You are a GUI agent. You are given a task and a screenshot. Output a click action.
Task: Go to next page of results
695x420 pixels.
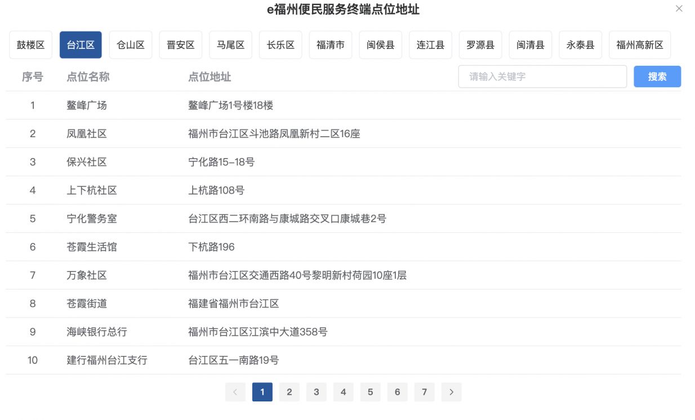[x=451, y=392]
